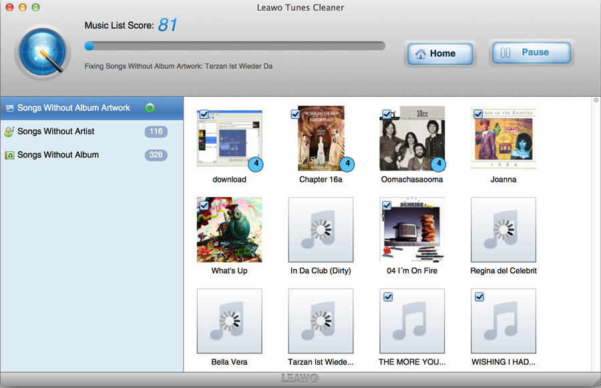Screen dimensions: 601x388
Task: Uncheck the checkbox on Chapter 16a
Action: 295,114
